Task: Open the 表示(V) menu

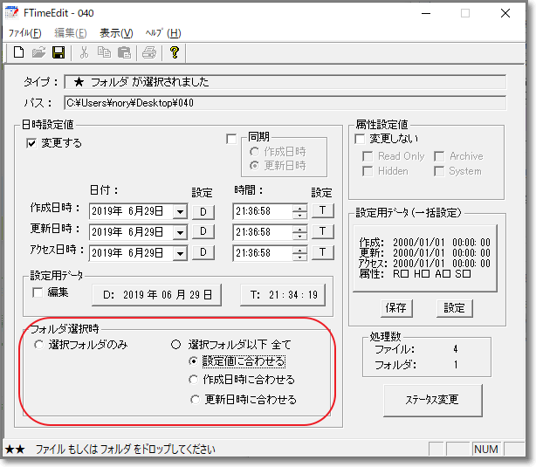Action: tap(115, 33)
